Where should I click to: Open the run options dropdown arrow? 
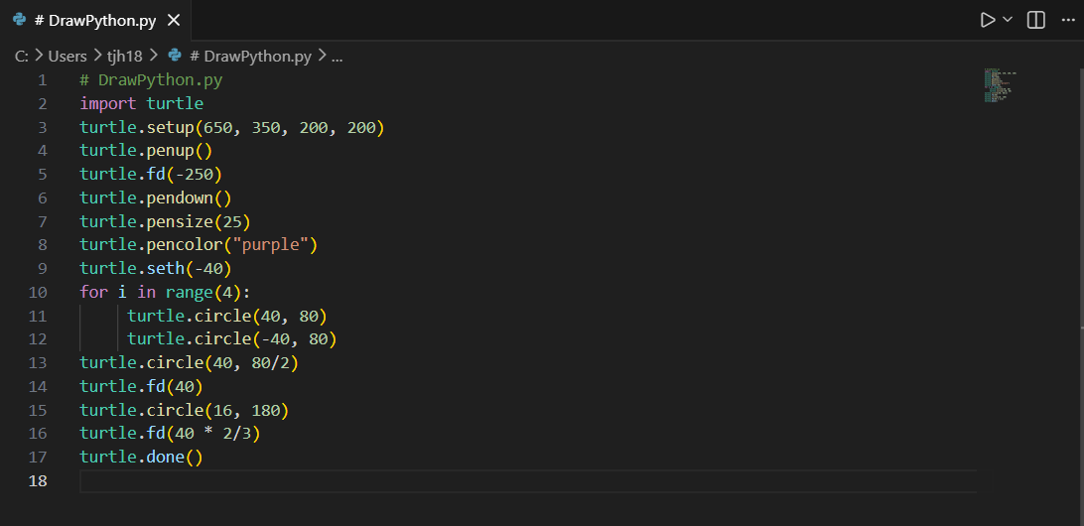coord(1008,20)
